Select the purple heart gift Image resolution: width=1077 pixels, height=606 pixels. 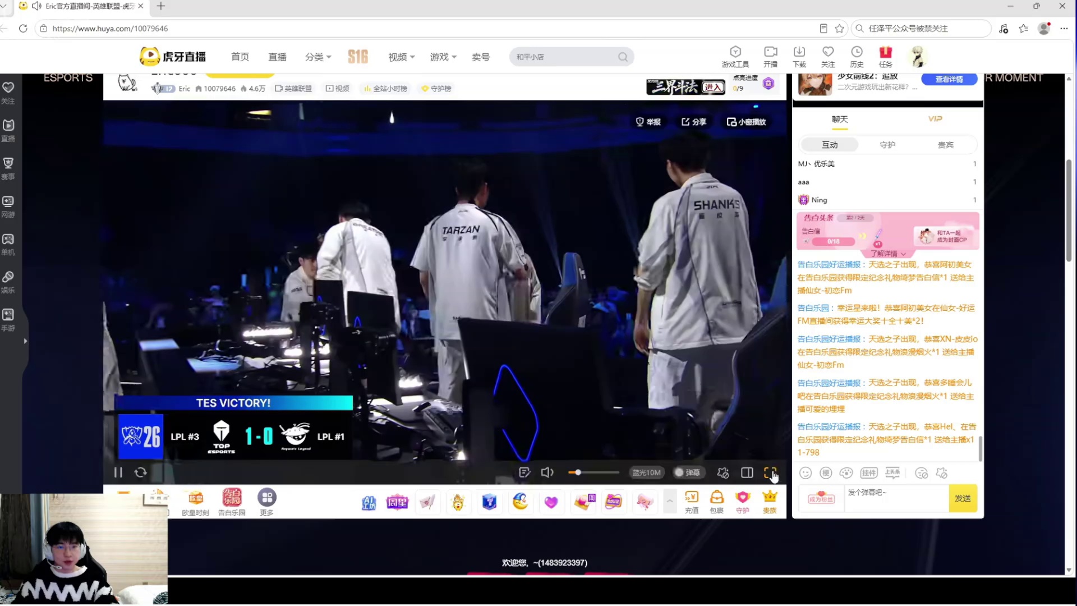551,502
